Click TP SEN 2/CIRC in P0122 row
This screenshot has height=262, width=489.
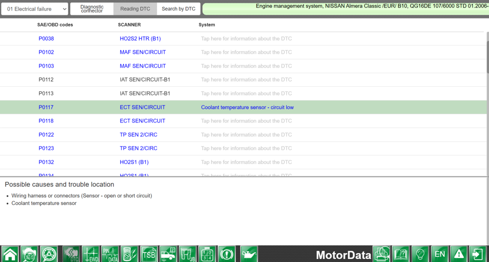tap(139, 135)
